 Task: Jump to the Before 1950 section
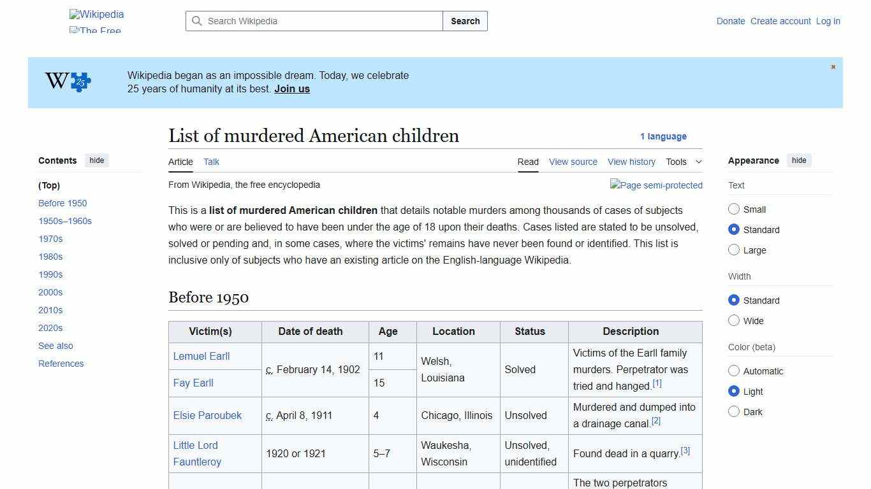(62, 202)
